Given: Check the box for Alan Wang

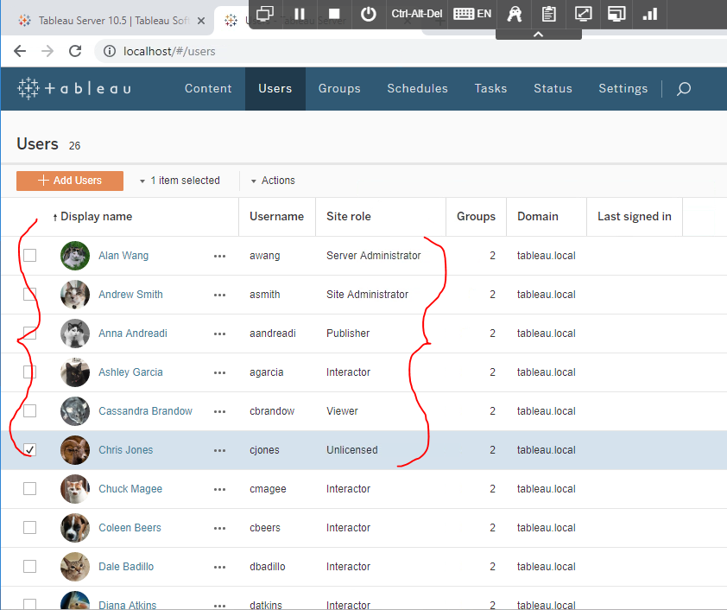Looking at the screenshot, I should [29, 255].
